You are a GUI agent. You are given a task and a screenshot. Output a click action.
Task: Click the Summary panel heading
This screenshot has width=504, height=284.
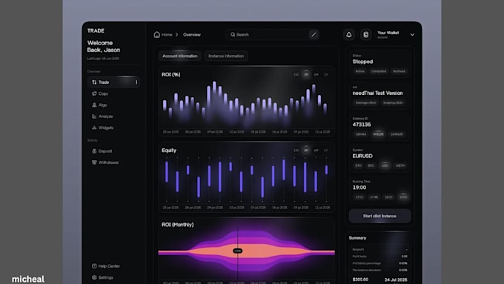[357, 238]
